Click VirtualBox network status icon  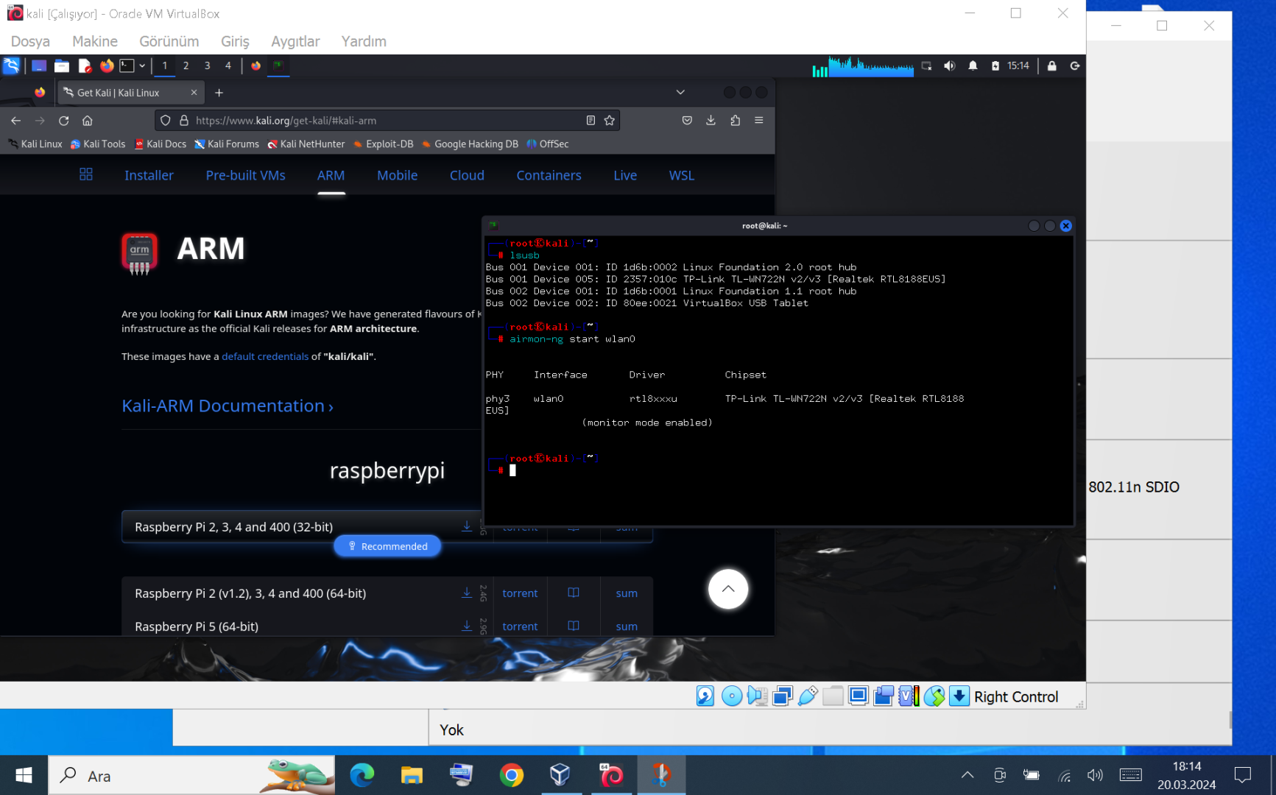tap(782, 696)
